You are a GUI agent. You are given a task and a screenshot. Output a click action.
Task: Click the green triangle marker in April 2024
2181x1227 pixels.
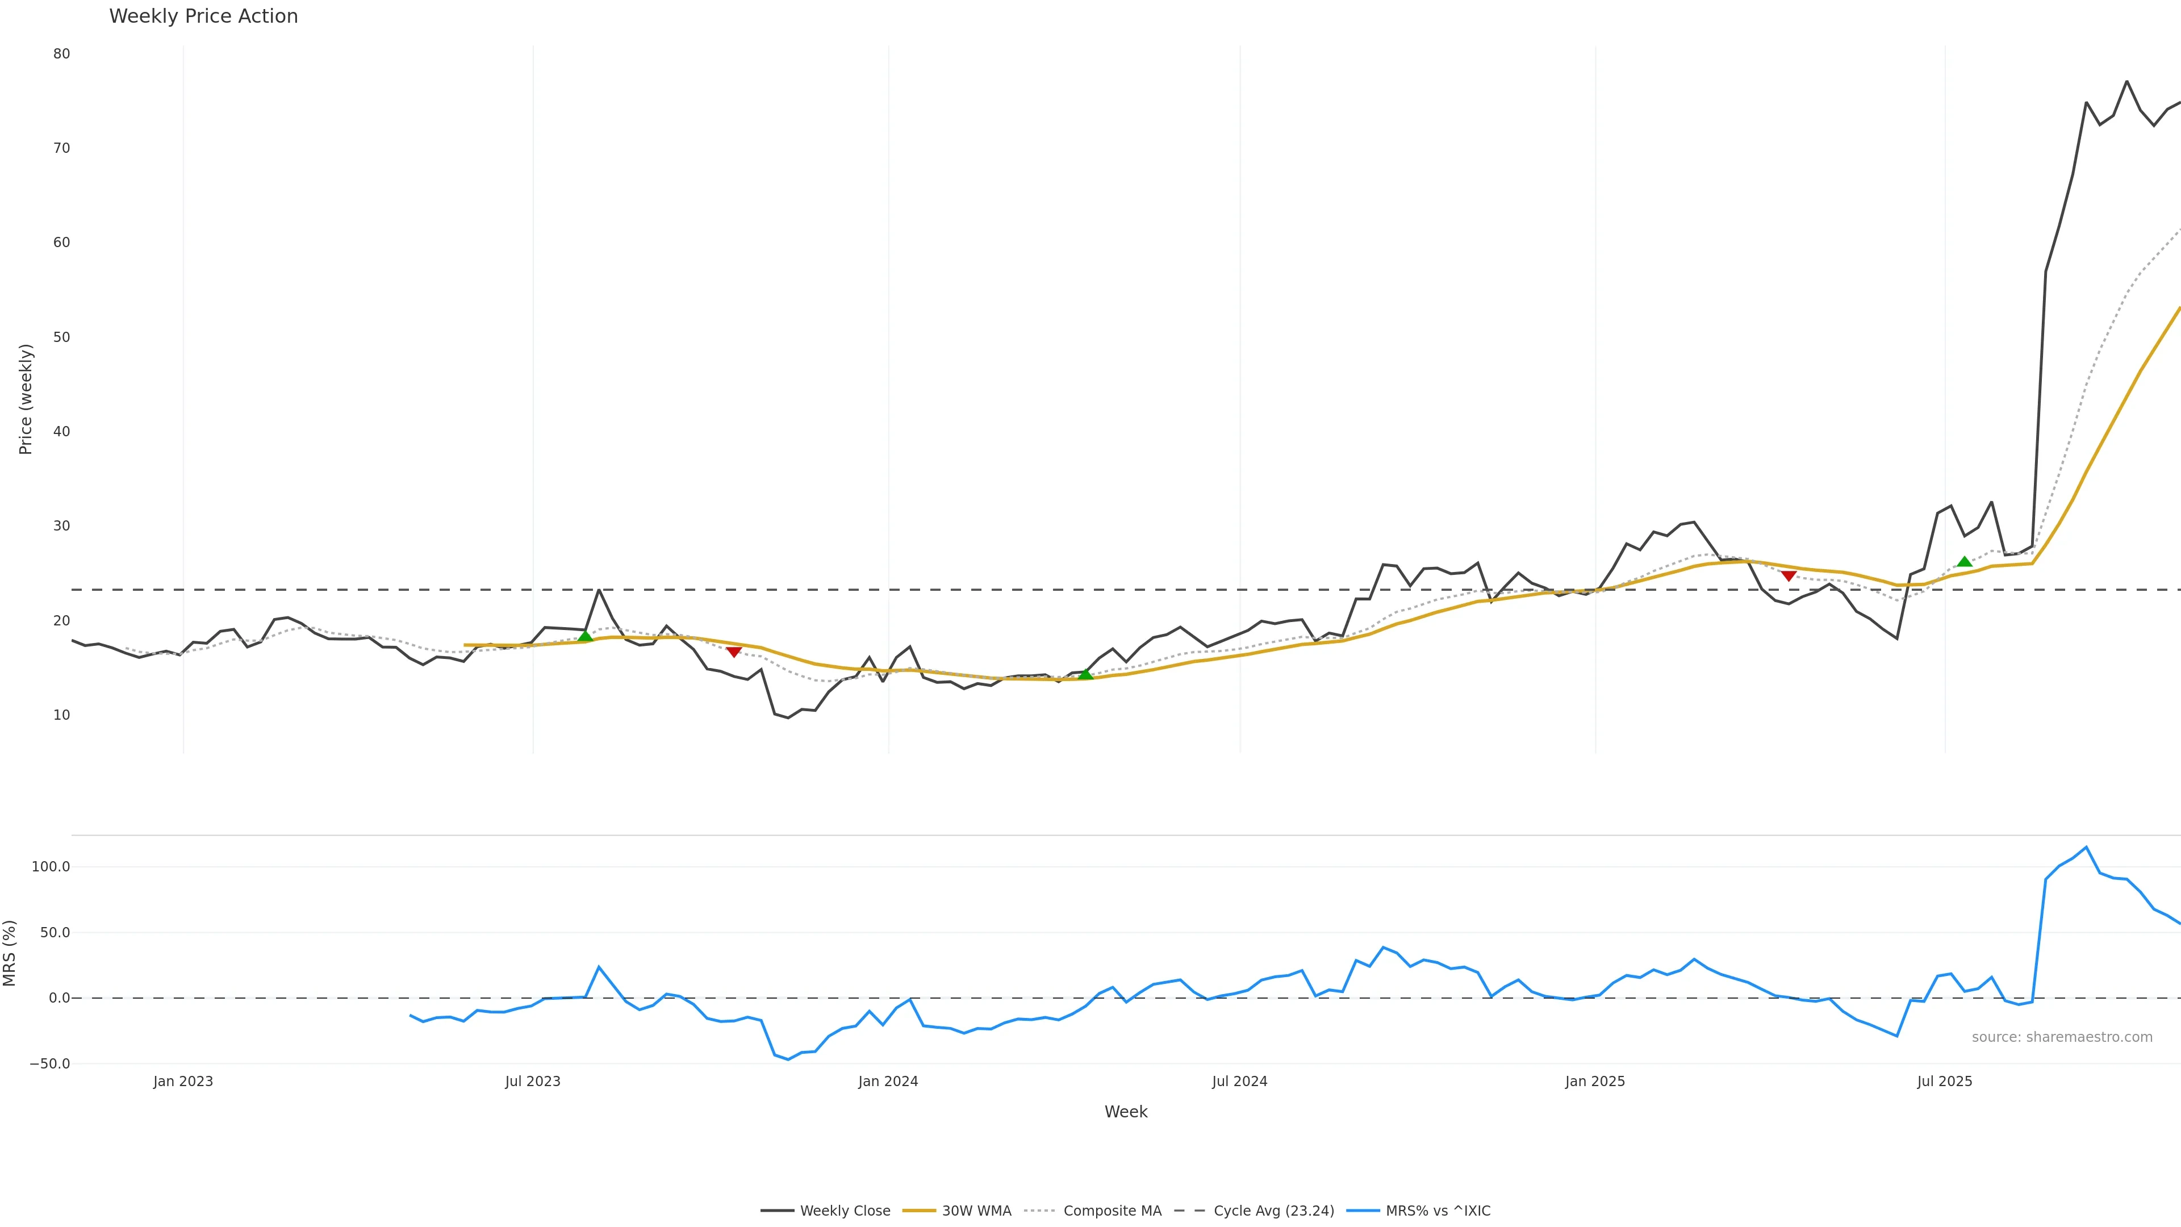(1085, 674)
